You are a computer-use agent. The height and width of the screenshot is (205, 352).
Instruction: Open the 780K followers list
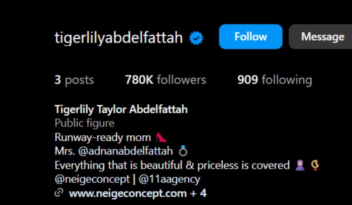166,79
